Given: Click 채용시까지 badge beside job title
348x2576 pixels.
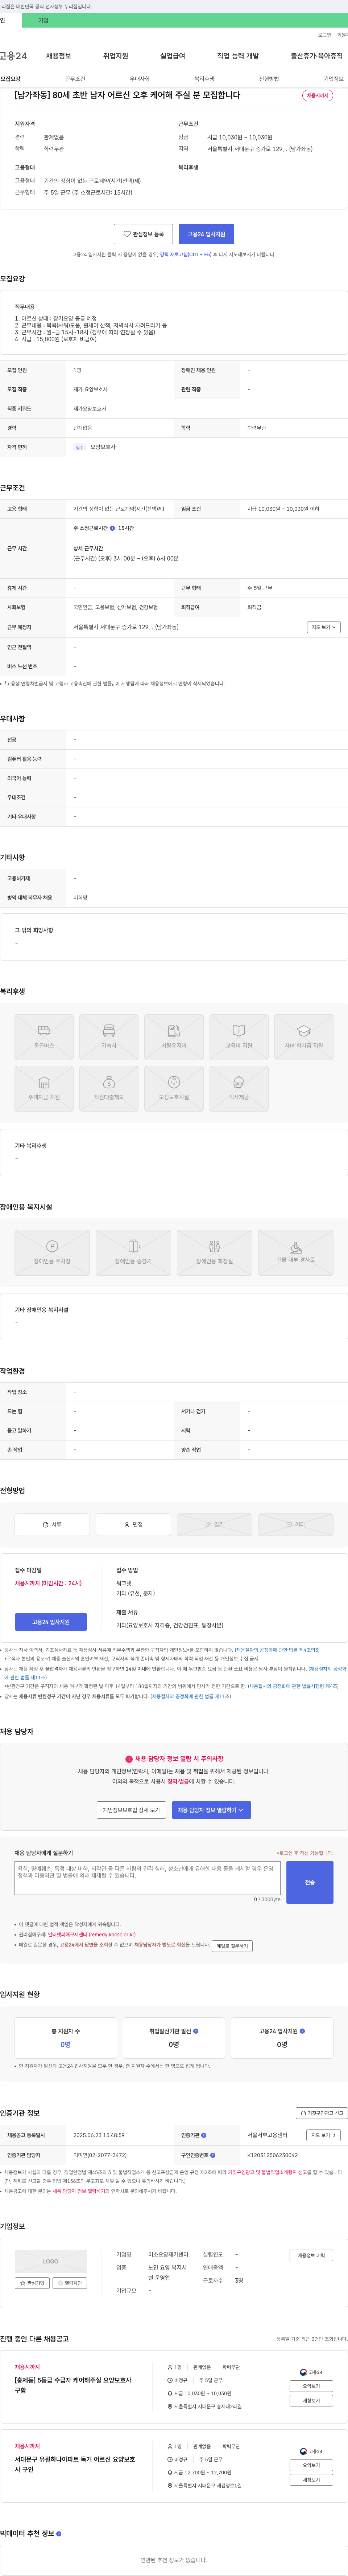Looking at the screenshot, I should pos(318,96).
